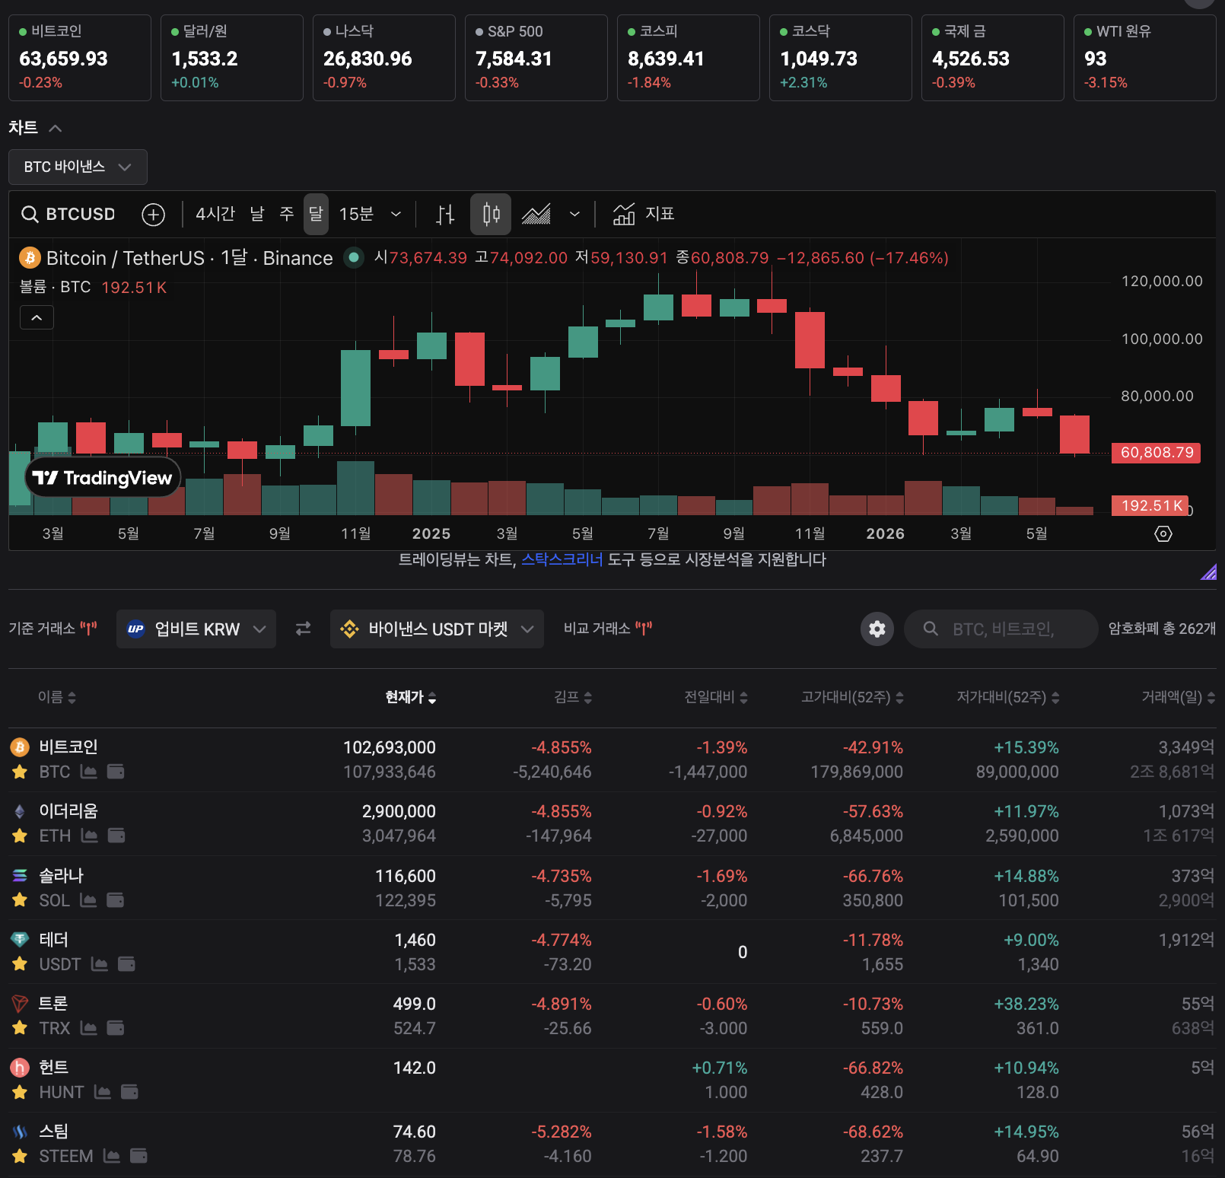Open the wallet icon next to BTC
Image resolution: width=1225 pixels, height=1178 pixels.
coord(116,772)
